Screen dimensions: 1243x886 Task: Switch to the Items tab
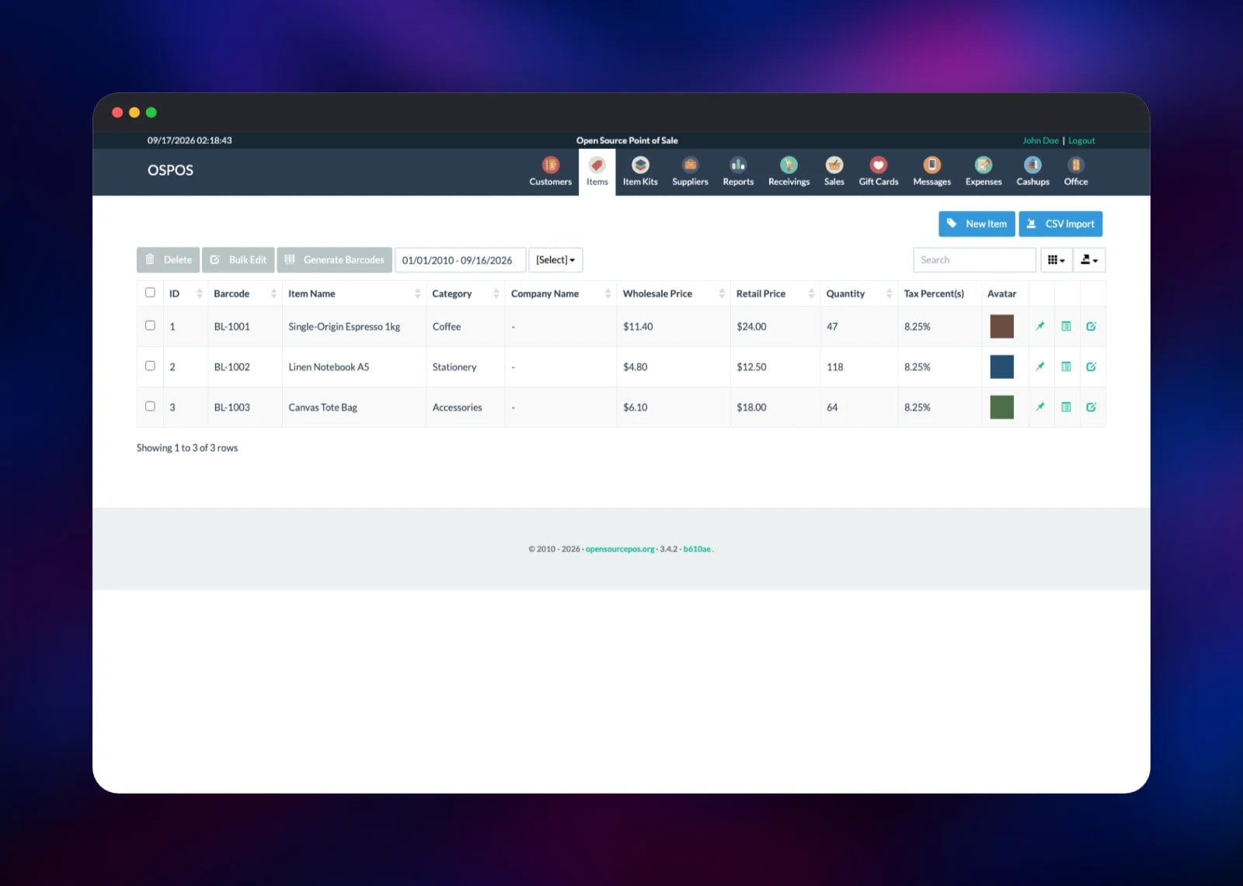click(x=597, y=172)
